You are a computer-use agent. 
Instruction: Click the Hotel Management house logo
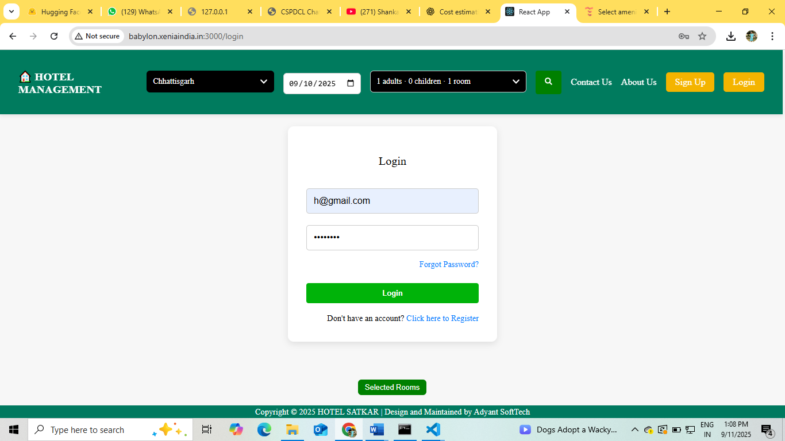tap(25, 77)
